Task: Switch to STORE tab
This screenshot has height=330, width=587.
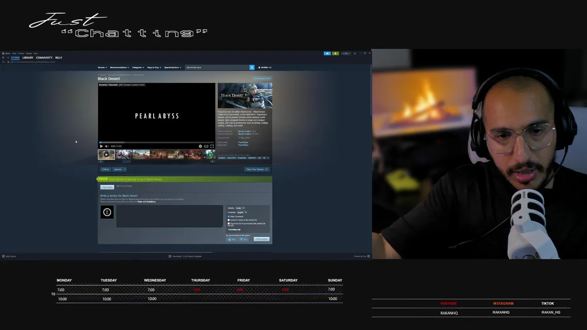Action: pos(15,57)
